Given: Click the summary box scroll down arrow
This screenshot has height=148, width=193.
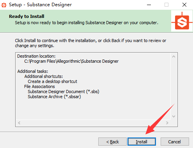Looking at the screenshot, I should 174,116.
